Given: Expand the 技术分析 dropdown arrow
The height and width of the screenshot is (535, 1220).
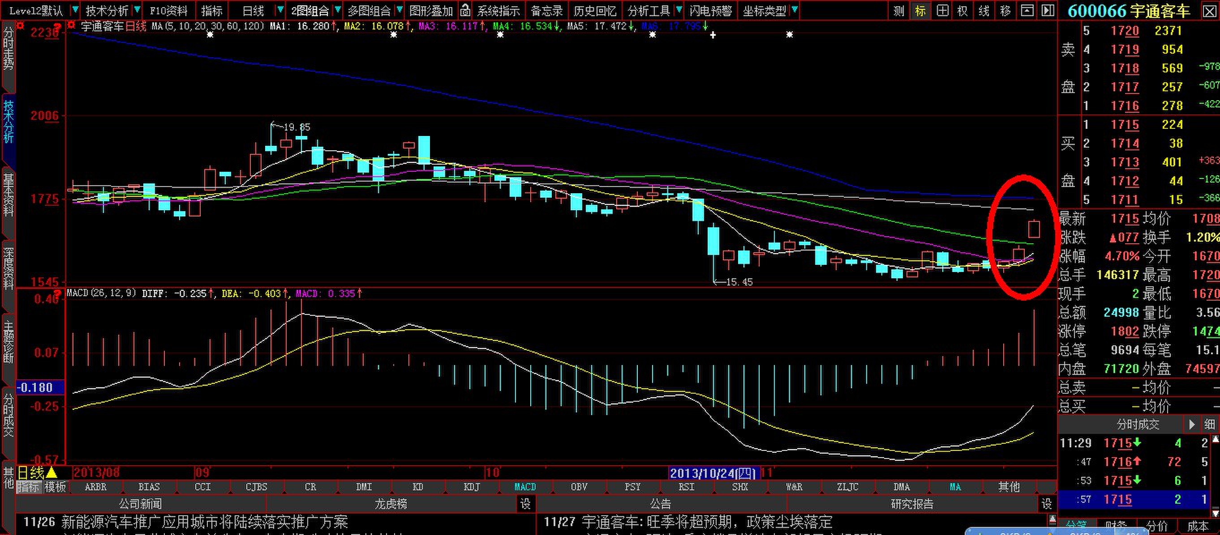Looking at the screenshot, I should coord(137,10).
